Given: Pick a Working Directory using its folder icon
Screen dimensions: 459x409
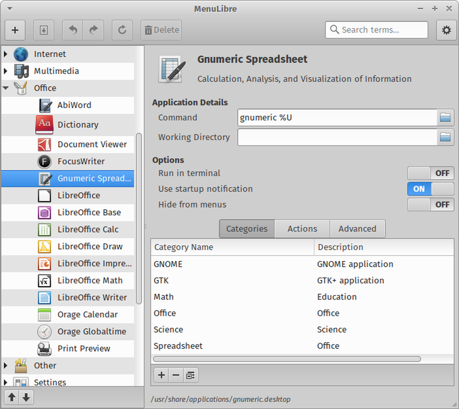Looking at the screenshot, I should 446,137.
